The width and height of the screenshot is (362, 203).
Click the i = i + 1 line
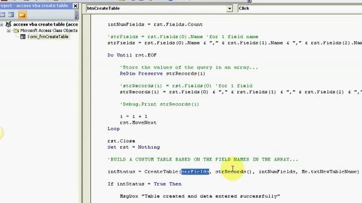(x=133, y=117)
